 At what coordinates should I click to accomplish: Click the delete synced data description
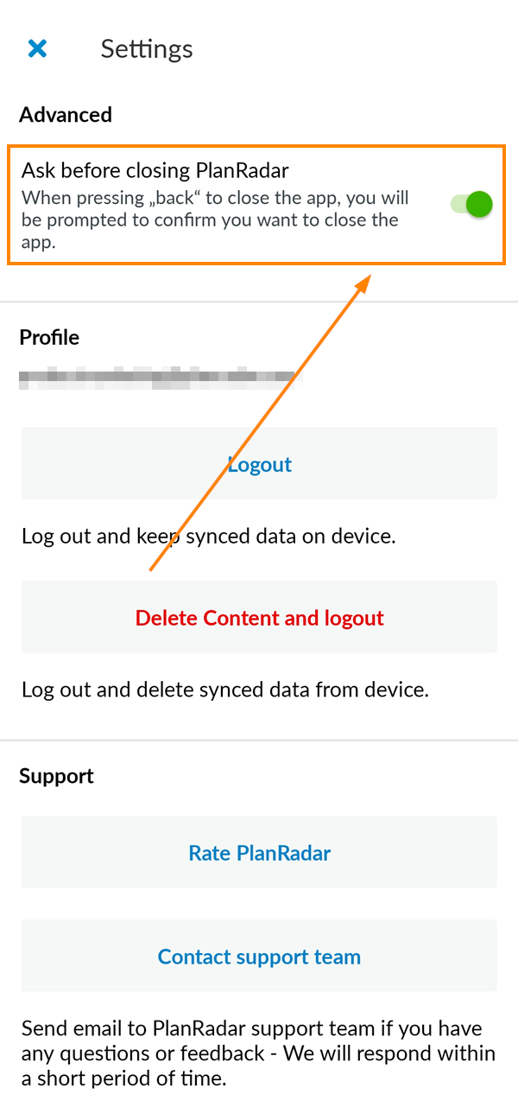coord(224,690)
